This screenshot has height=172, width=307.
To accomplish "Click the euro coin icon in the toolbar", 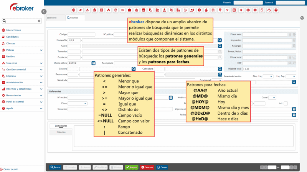I will 199,10.
